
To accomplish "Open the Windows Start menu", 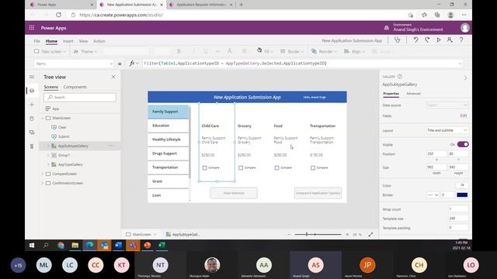I will pyautogui.click(x=32, y=245).
